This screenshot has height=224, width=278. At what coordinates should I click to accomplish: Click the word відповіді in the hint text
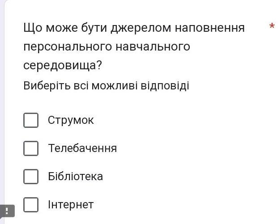[165, 86]
